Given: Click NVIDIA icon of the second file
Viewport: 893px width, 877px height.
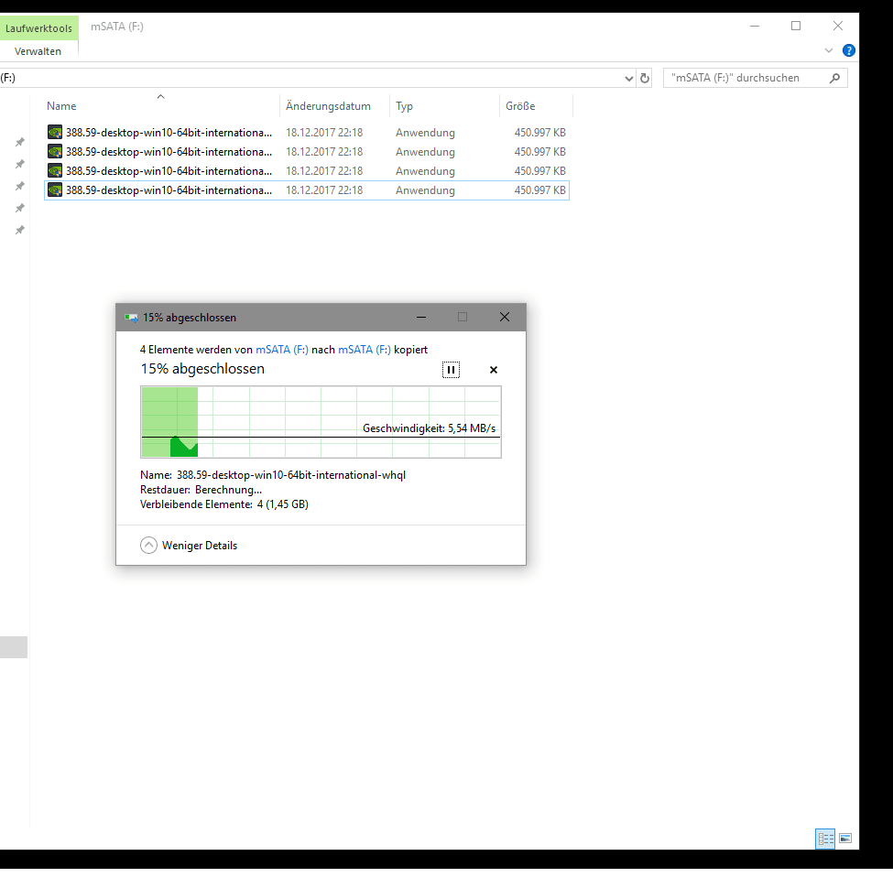Looking at the screenshot, I should (x=55, y=152).
